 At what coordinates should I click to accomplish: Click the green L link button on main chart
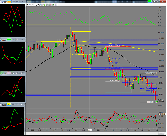pos(150,1)
